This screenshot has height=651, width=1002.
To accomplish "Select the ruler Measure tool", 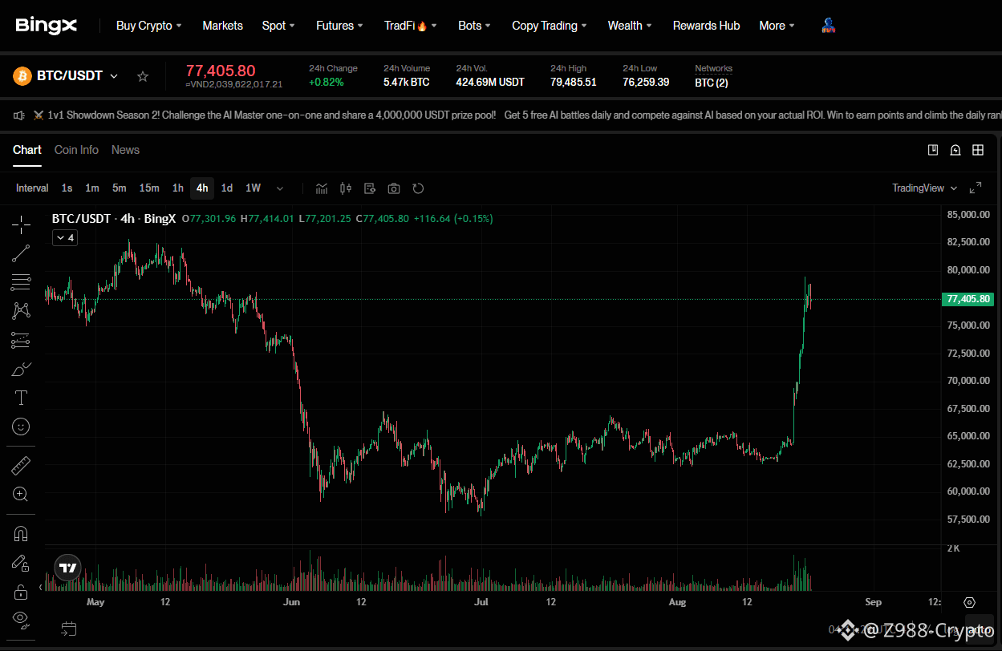I will click(x=21, y=465).
